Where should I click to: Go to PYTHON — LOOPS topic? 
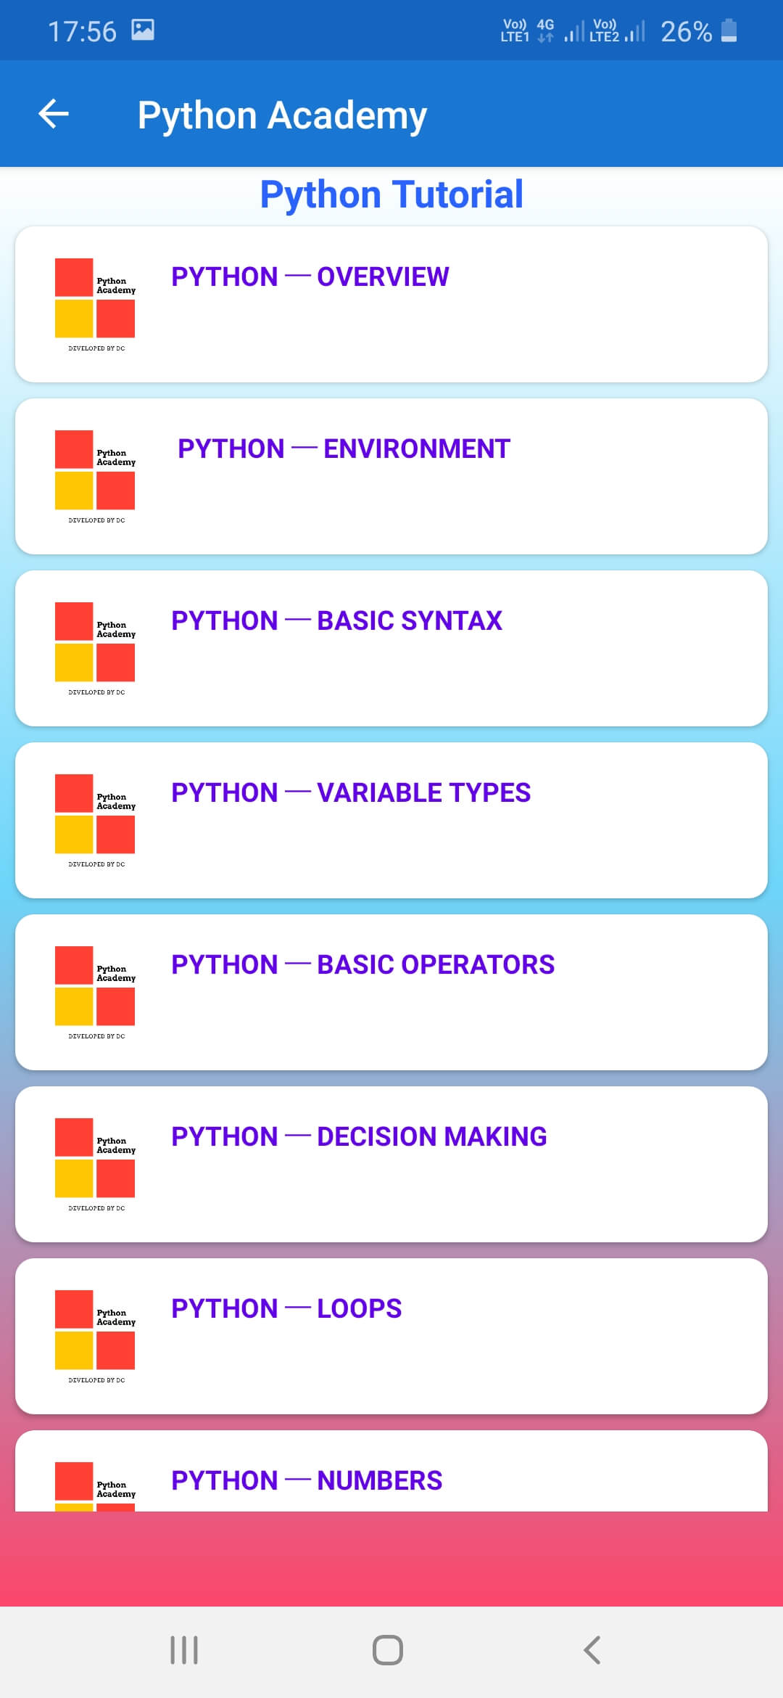click(x=286, y=1308)
